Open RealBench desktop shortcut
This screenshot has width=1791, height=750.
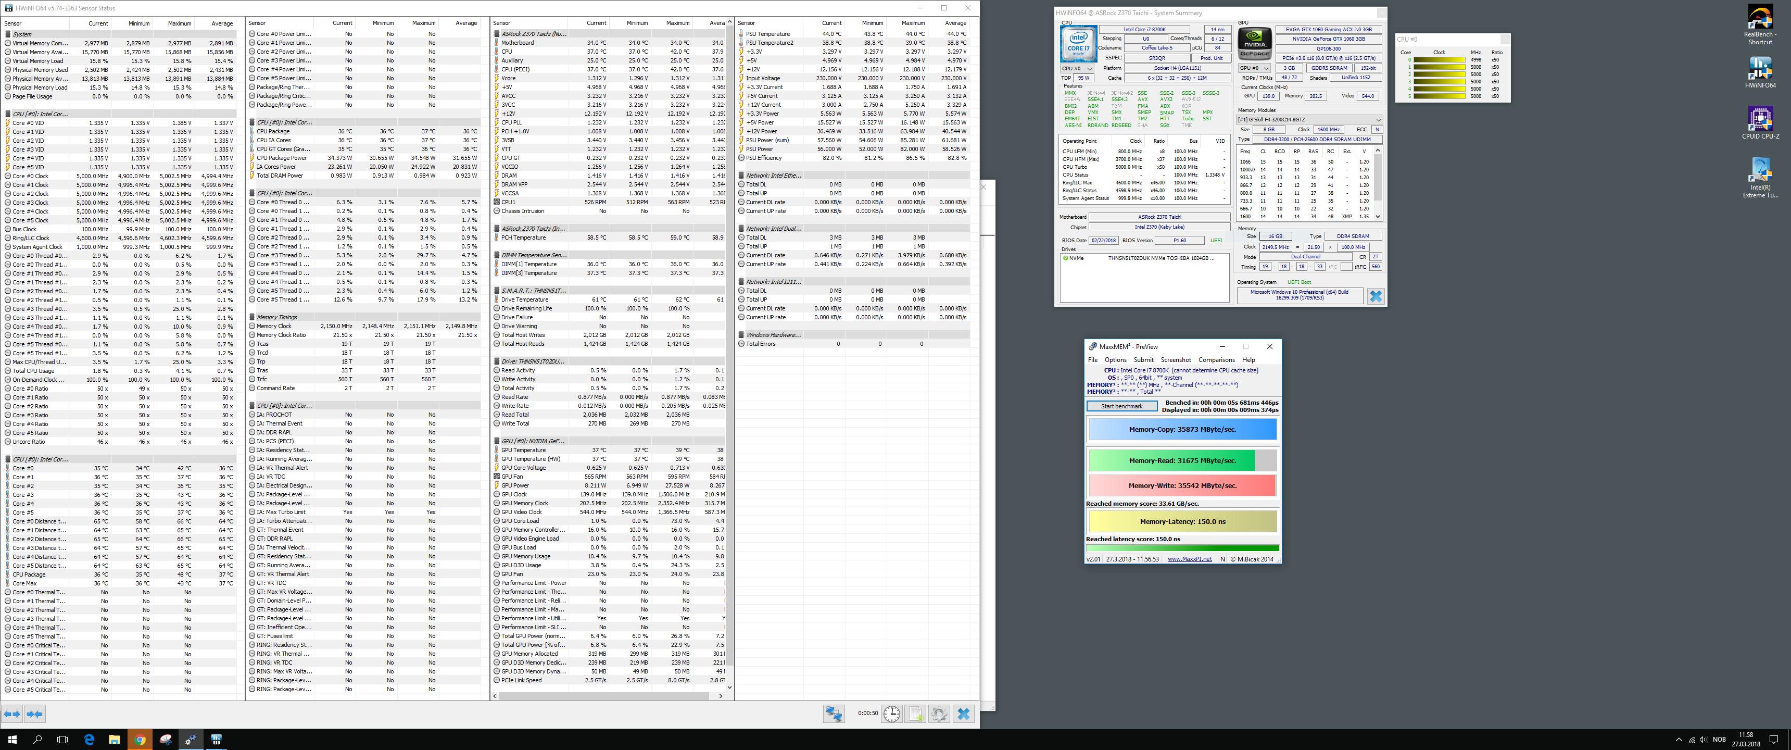coord(1760,25)
